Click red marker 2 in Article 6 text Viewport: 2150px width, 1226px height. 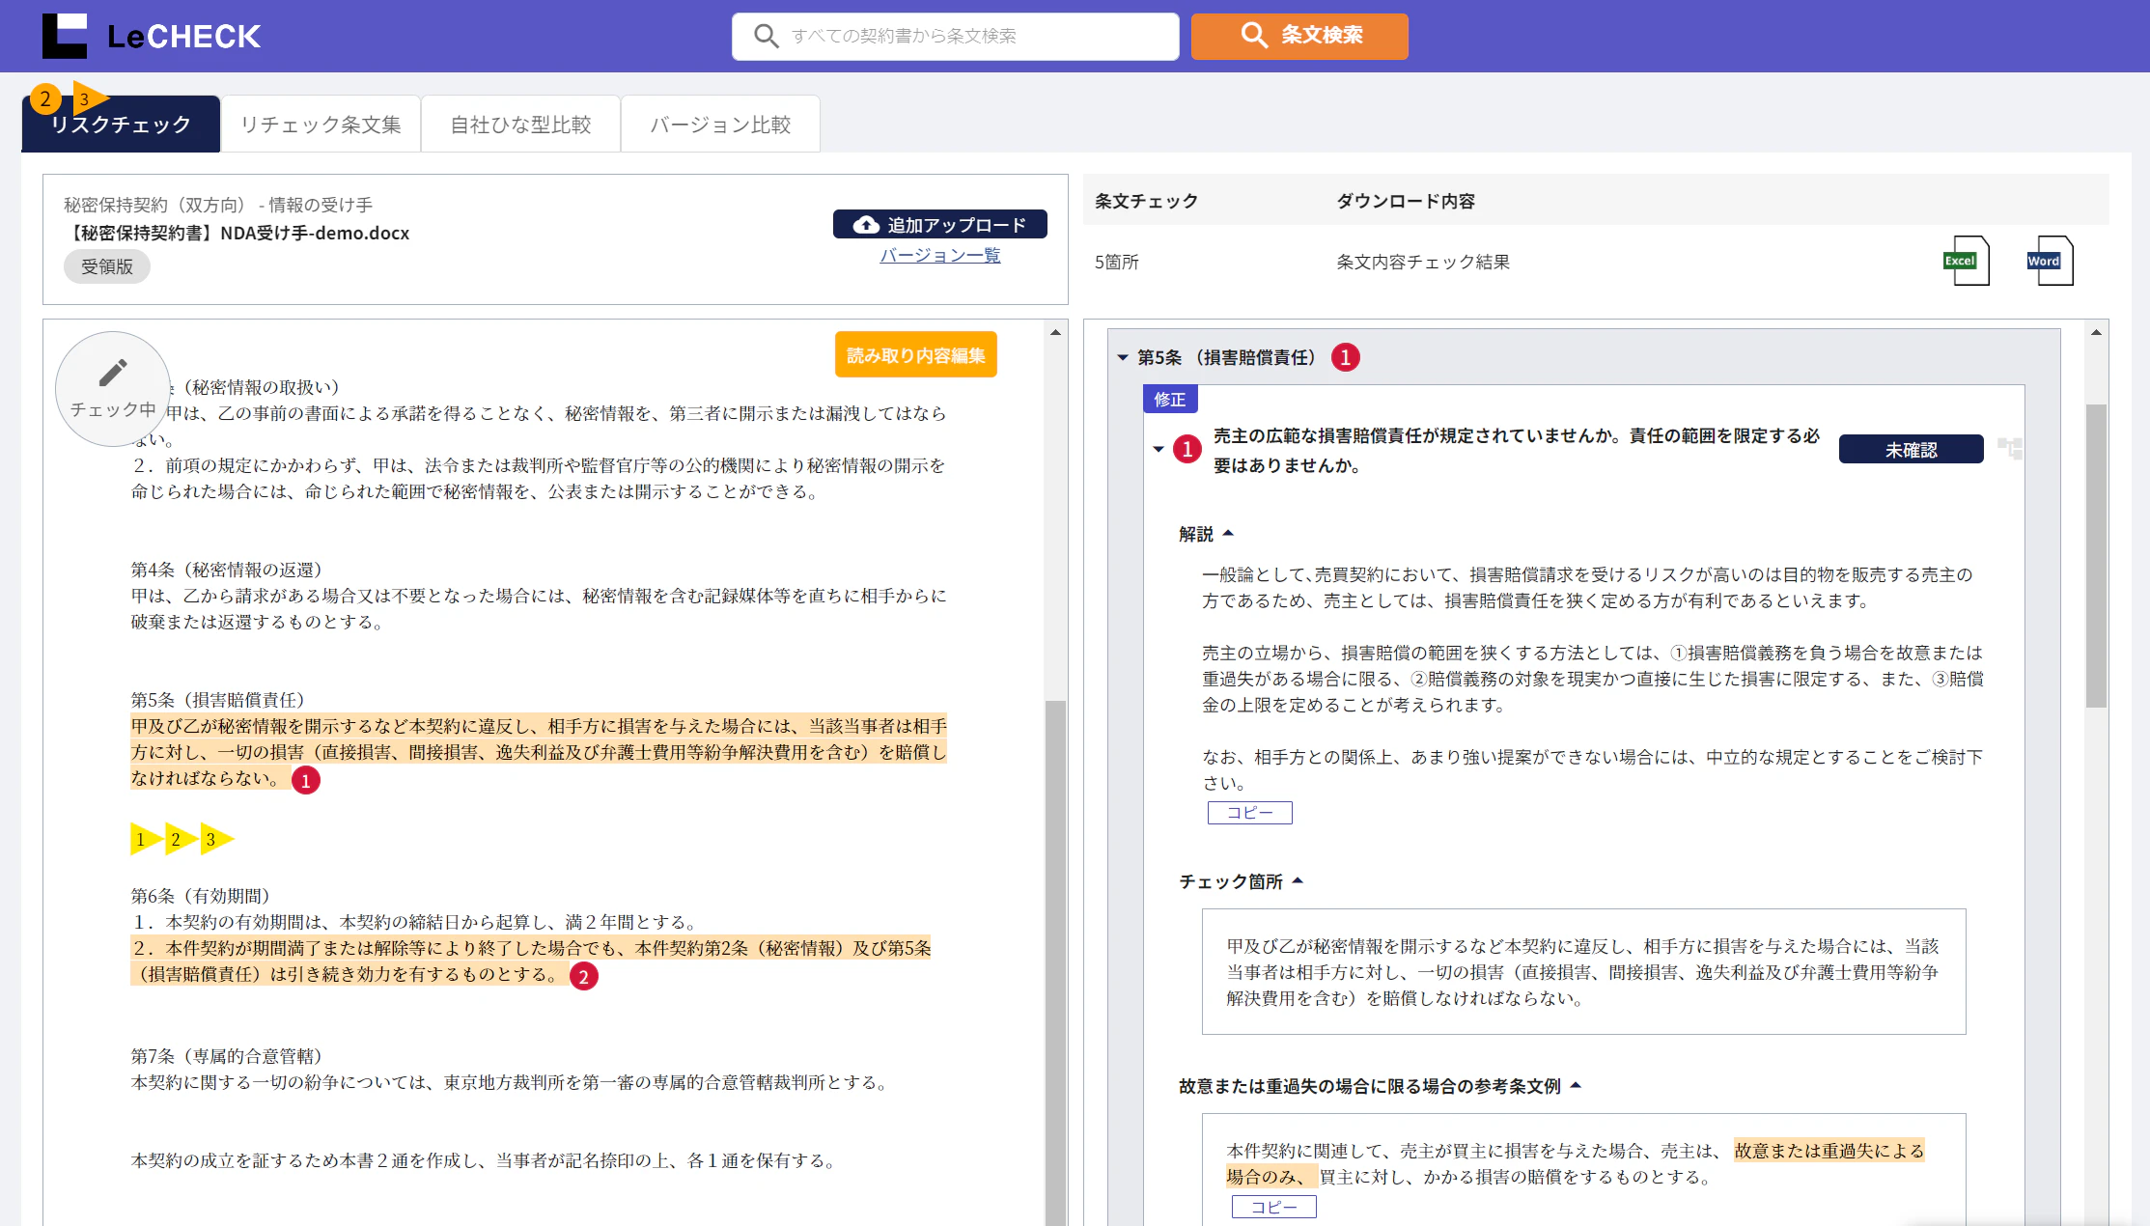(583, 977)
